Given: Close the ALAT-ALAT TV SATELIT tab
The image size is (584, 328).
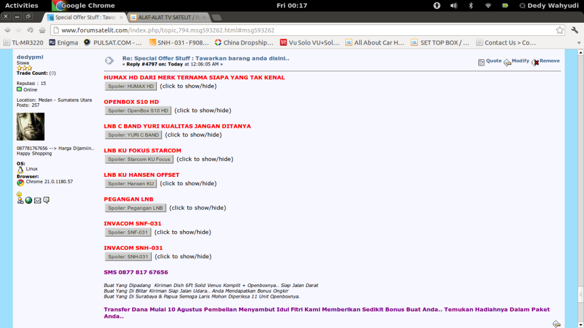Looking at the screenshot, I should [204, 18].
